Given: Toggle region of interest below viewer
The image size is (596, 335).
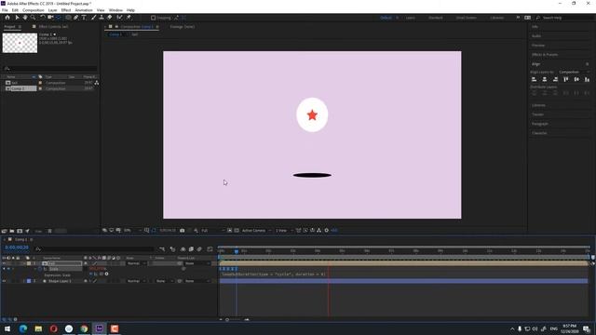Looking at the screenshot, I should coord(230,231).
